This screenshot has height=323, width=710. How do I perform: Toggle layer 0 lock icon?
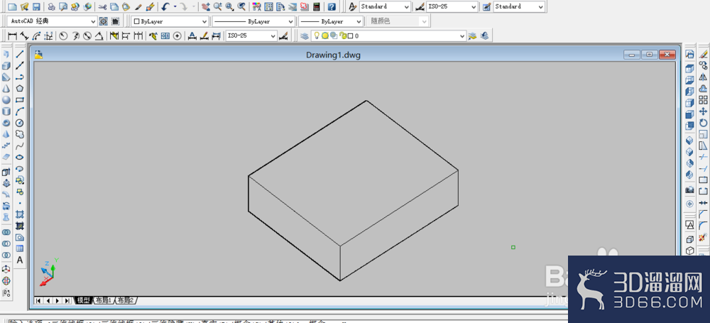click(343, 35)
